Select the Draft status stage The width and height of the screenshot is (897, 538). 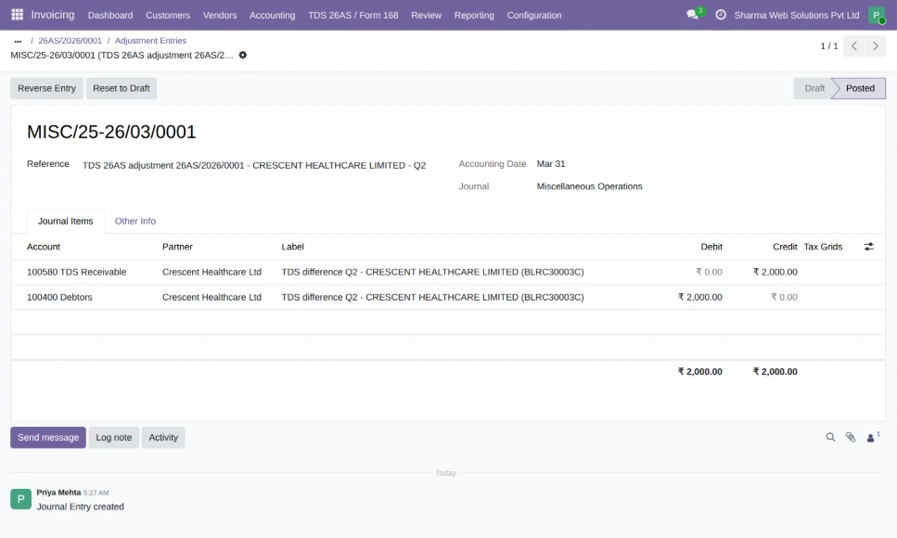coord(814,88)
